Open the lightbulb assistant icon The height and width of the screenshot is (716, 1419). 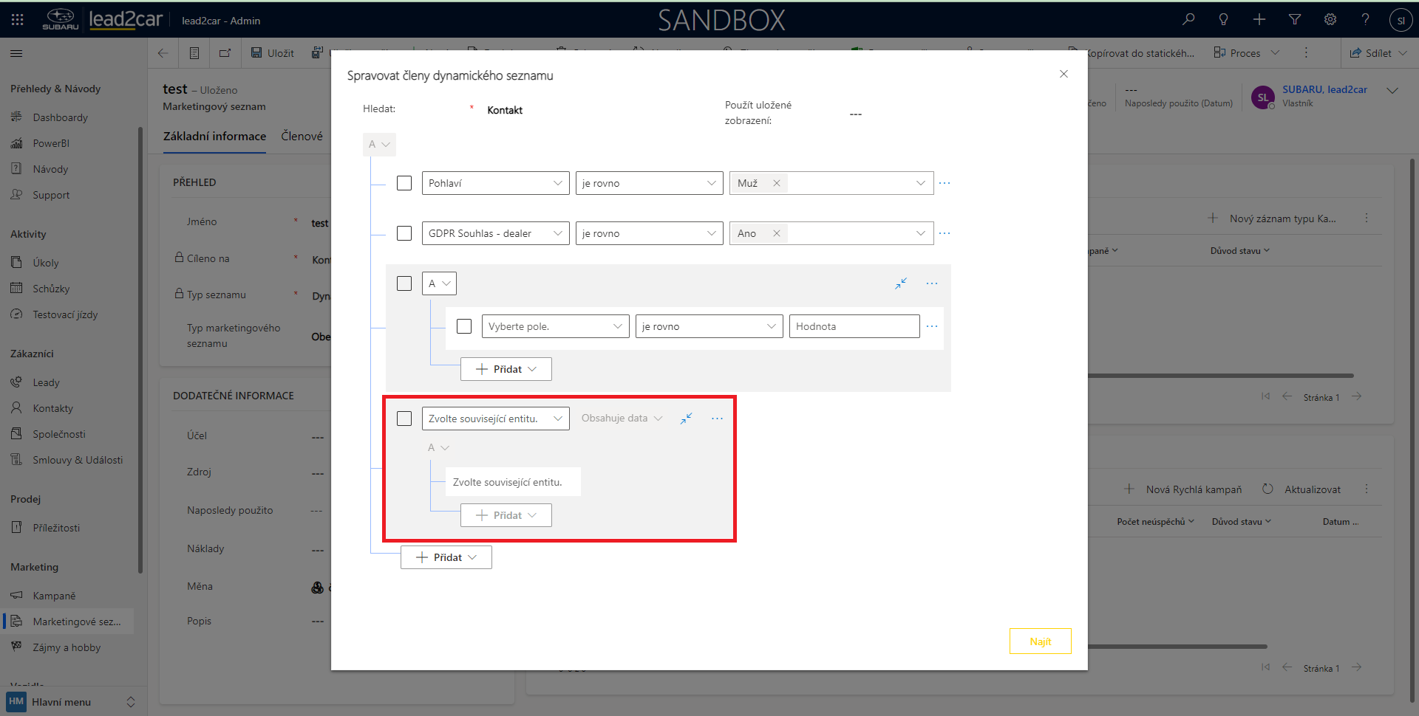1223,20
